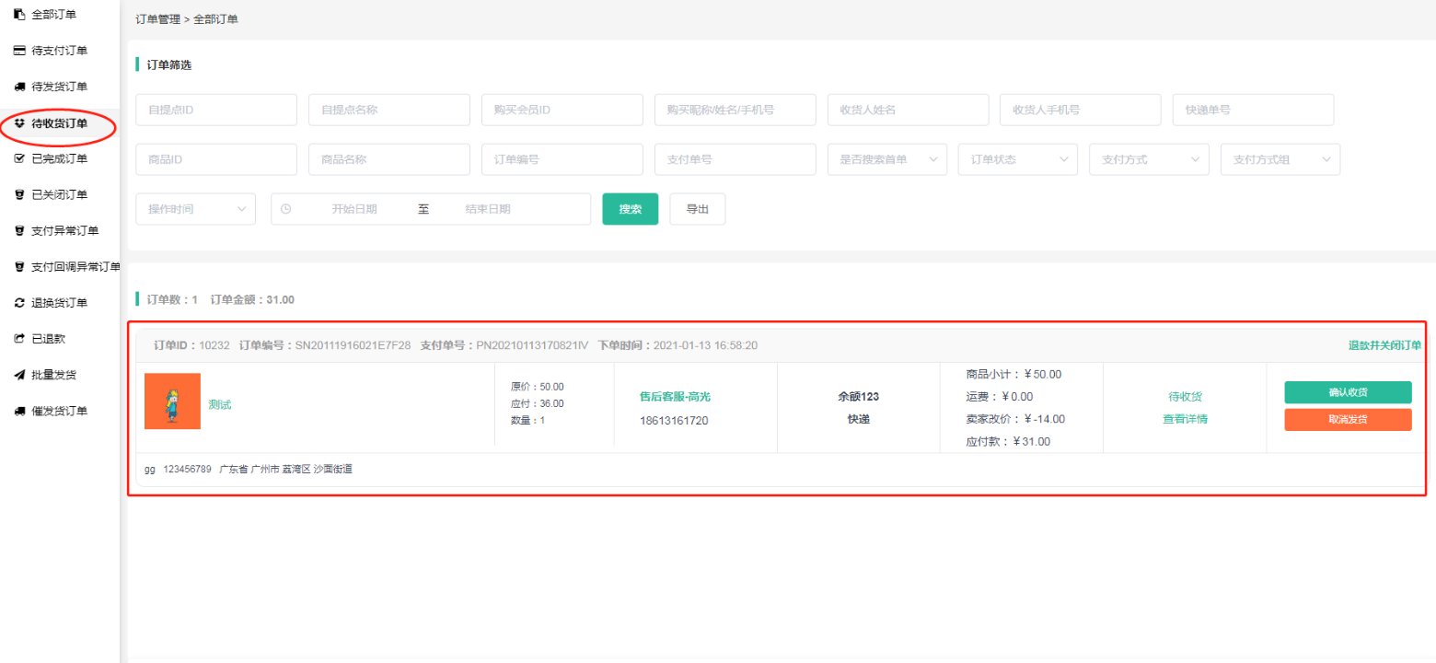Click the 确认收货 button

1348,392
